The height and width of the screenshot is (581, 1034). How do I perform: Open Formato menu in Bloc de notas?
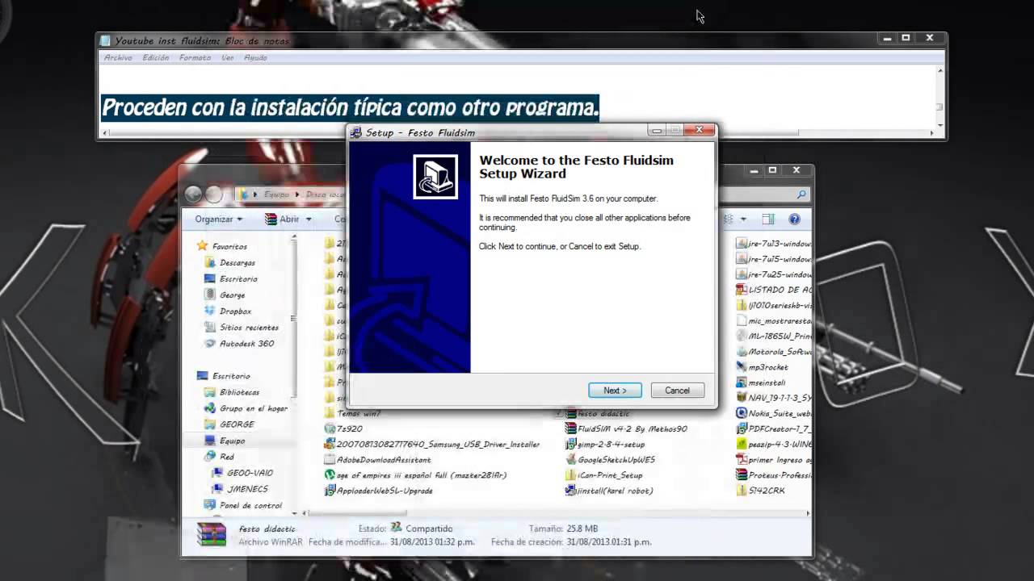click(195, 57)
